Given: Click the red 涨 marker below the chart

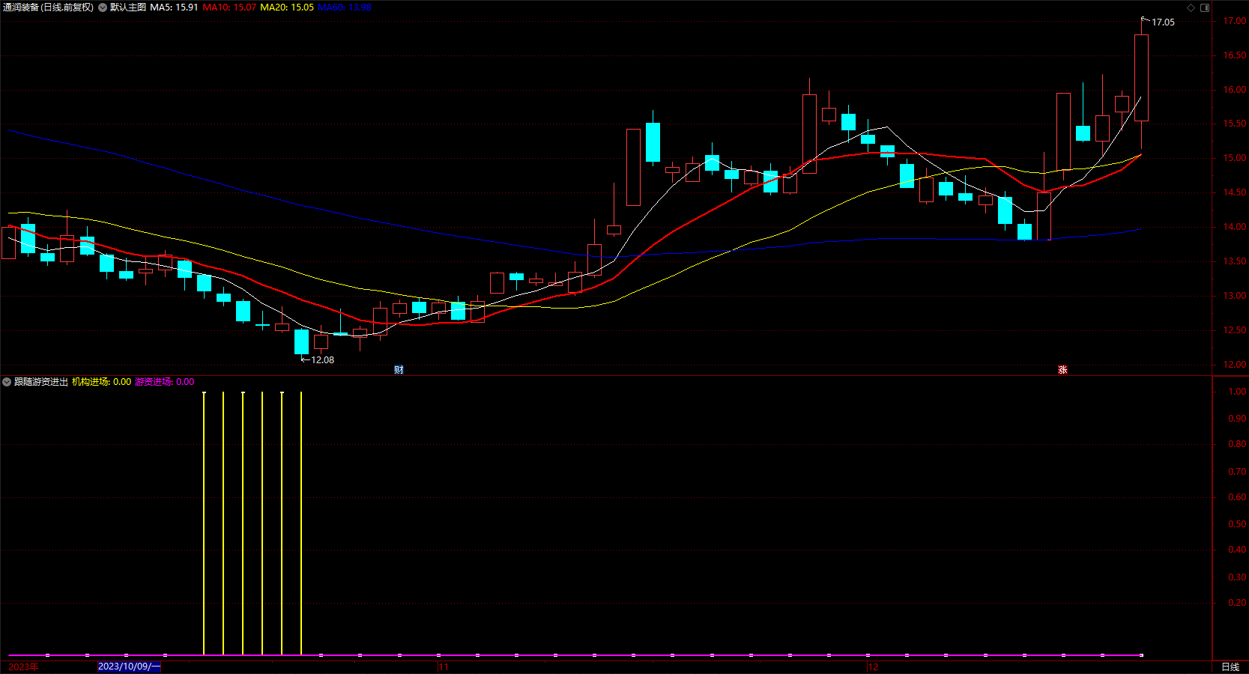Looking at the screenshot, I should point(1062,370).
